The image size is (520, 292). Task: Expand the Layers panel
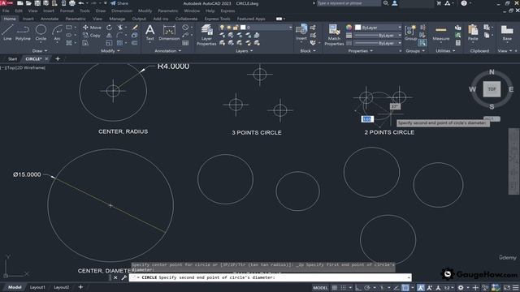coord(244,51)
